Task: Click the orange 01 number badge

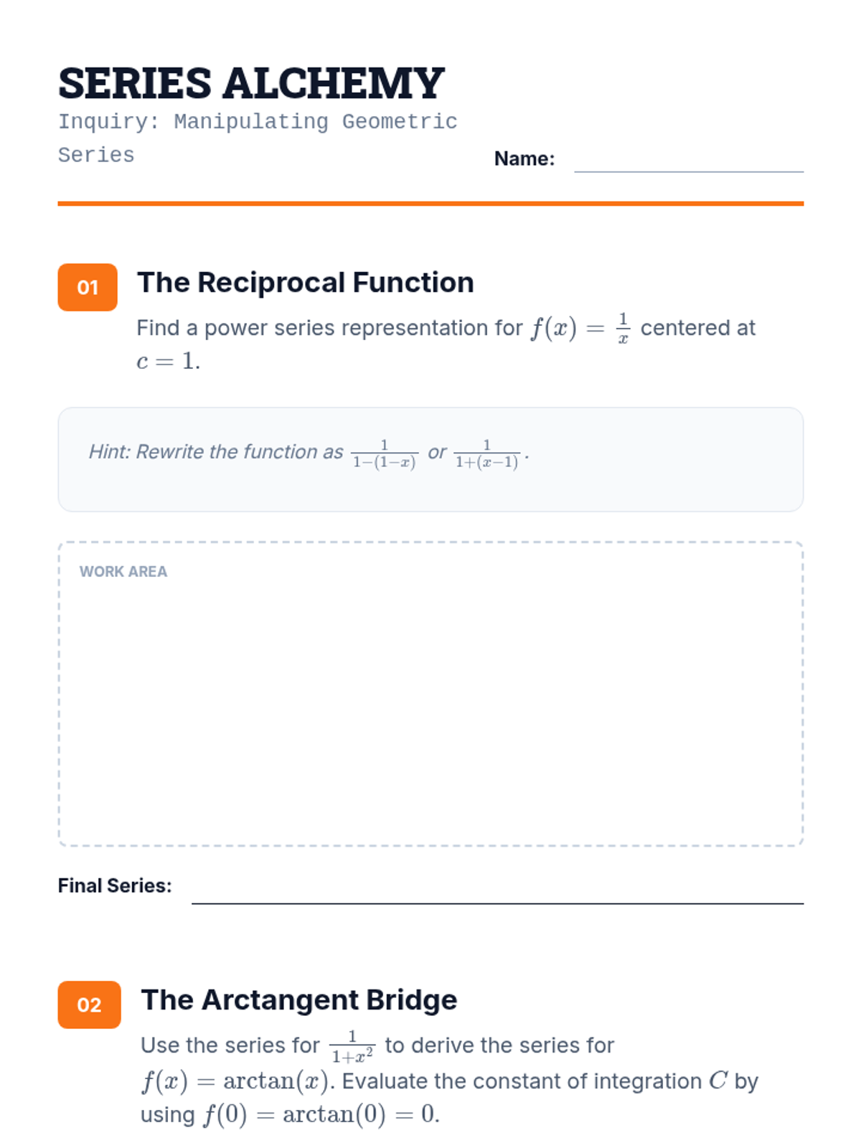Action: click(x=88, y=287)
